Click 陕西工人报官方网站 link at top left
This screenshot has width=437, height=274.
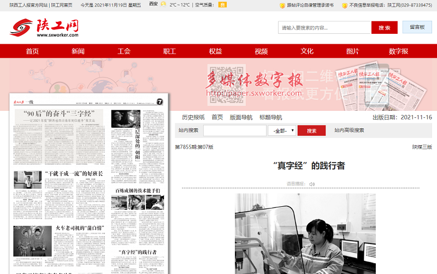point(28,5)
